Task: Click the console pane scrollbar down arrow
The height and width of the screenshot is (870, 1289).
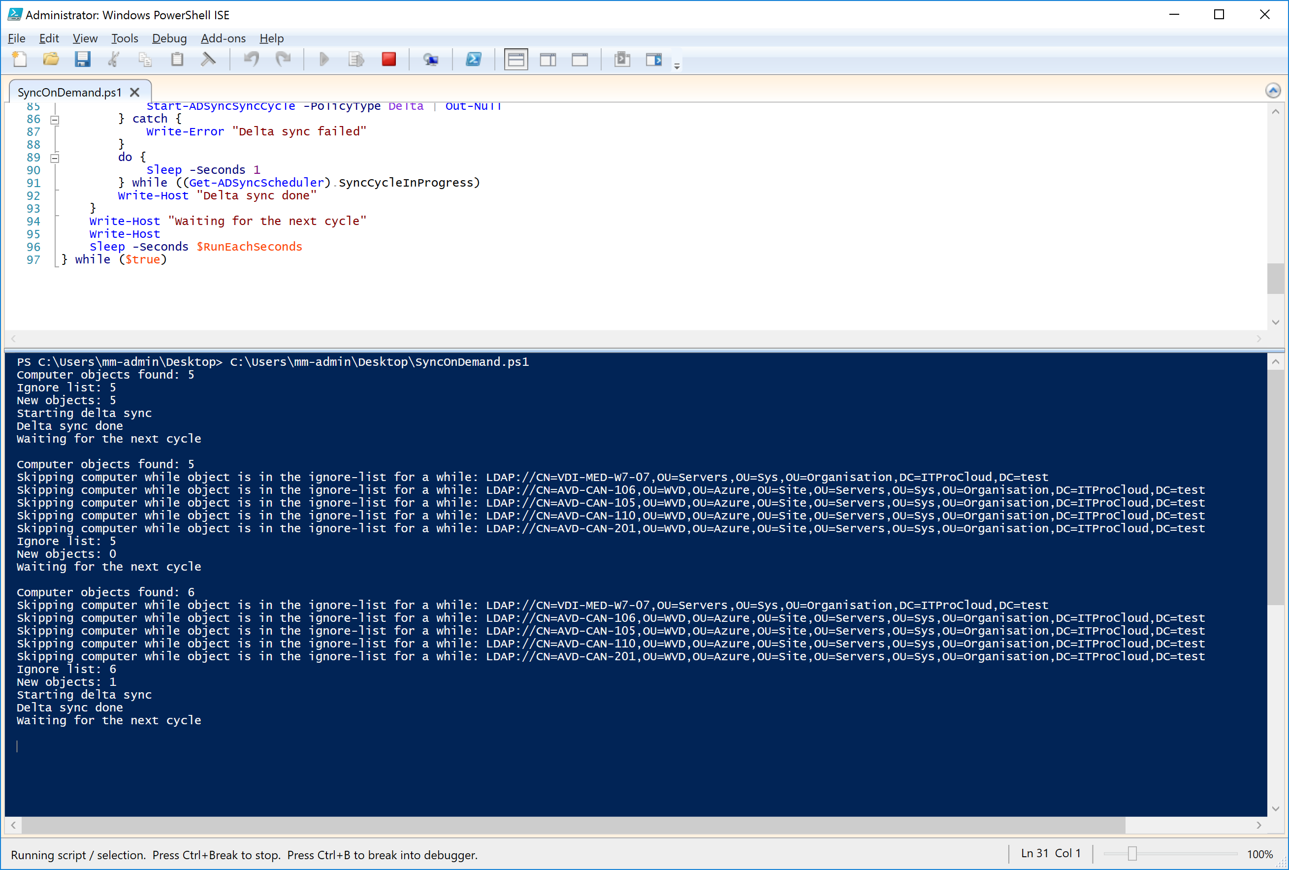Action: point(1276,809)
